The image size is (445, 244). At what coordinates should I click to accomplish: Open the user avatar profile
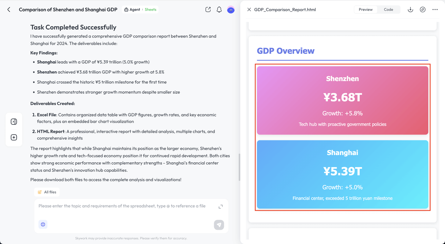pos(230,10)
